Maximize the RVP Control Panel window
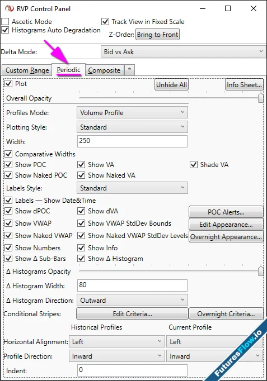Image resolution: width=267 pixels, height=381 pixels. click(x=228, y=8)
